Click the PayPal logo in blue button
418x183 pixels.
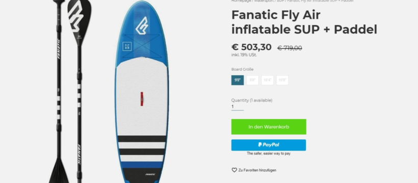tap(269, 145)
